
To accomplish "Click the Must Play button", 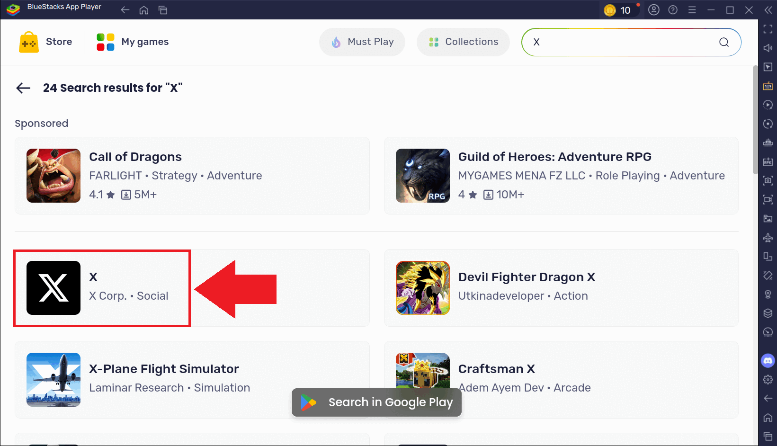I will [362, 42].
